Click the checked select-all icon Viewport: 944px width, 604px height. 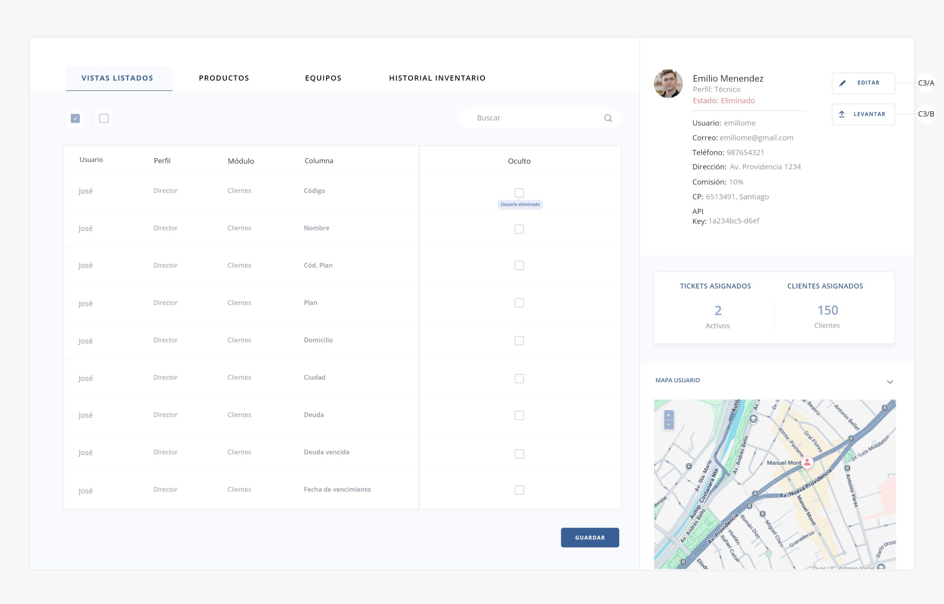coord(75,118)
